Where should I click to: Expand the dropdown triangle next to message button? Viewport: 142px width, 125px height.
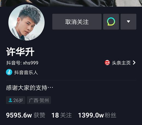(128, 22)
